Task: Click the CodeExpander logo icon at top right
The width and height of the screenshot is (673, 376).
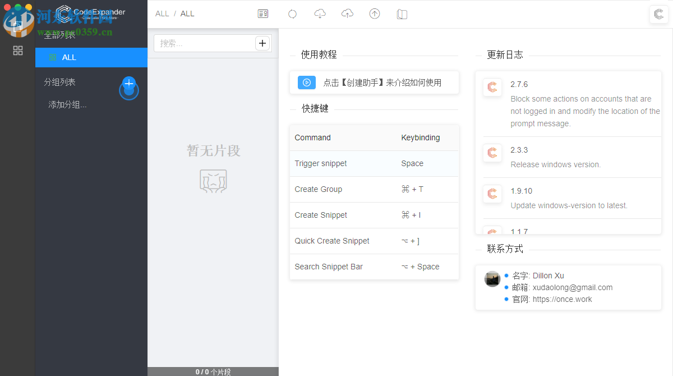Action: (658, 14)
